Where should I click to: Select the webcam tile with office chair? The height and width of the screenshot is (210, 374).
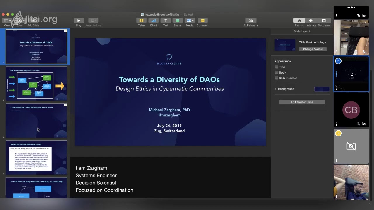(351, 38)
